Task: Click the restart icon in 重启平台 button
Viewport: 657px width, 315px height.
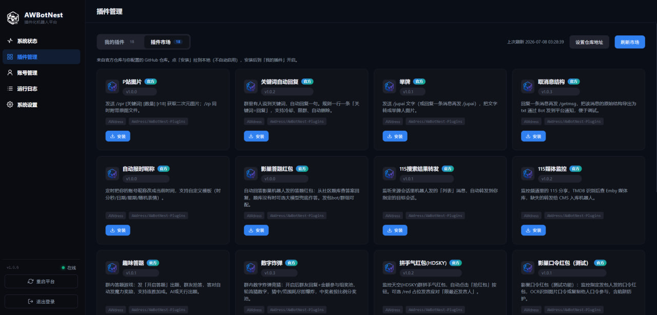Action: point(31,282)
